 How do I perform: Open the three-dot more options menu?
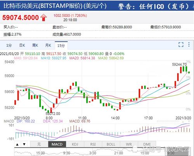[189, 45]
